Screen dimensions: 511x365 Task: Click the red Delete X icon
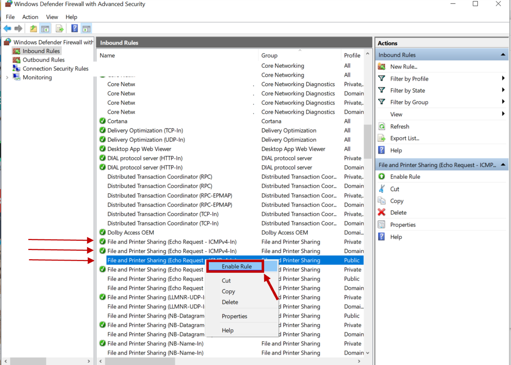coord(382,212)
